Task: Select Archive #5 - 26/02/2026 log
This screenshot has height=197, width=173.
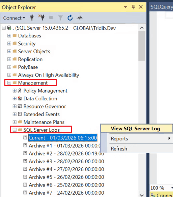Action: point(66,177)
